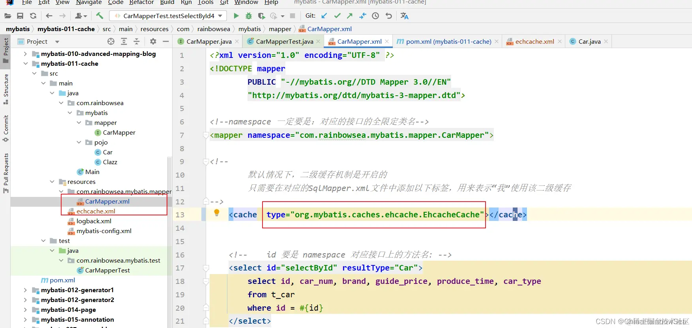Click the yellow light bulb on line 13
The height and width of the screenshot is (328, 692).
[216, 213]
